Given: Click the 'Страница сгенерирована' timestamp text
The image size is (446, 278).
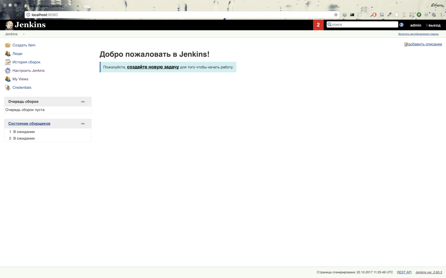Looking at the screenshot, I should coord(355,272).
